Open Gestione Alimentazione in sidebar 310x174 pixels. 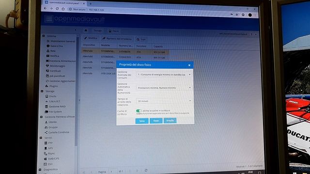pos(61,61)
